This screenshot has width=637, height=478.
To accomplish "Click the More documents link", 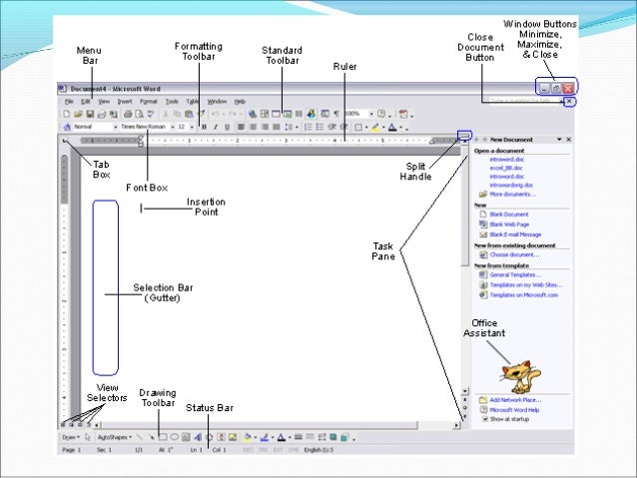I will pos(509,194).
